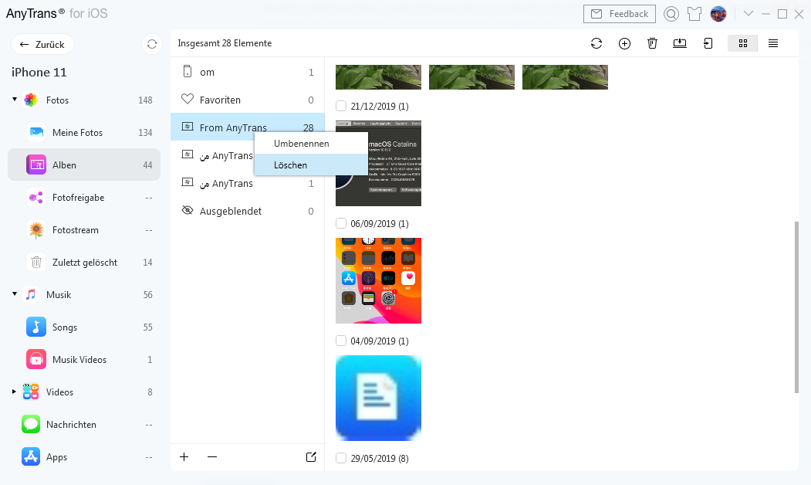Open Apps in the sidebar

[84, 457]
